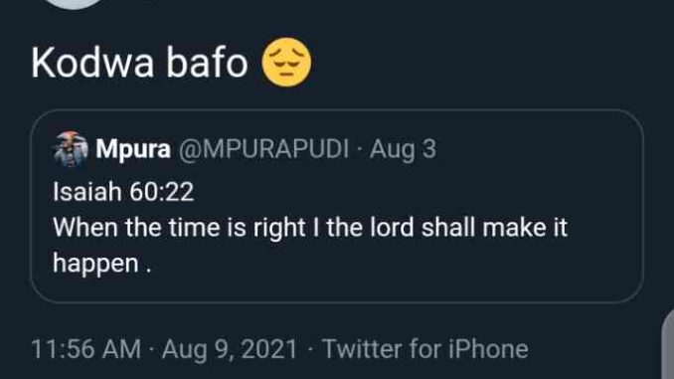Open Mpura's profile picture in quoted tweet
This screenshot has height=379, width=674.
pos(71,149)
